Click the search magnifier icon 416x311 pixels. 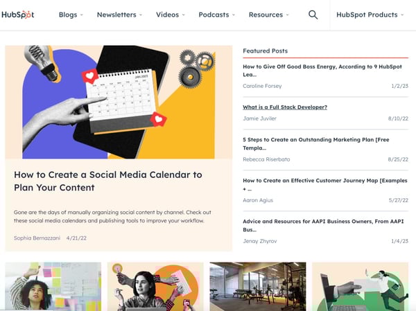pos(313,15)
